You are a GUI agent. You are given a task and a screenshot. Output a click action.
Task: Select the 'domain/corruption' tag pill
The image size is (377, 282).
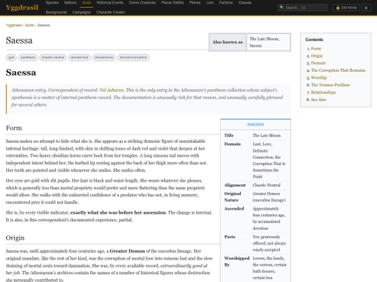(133, 57)
